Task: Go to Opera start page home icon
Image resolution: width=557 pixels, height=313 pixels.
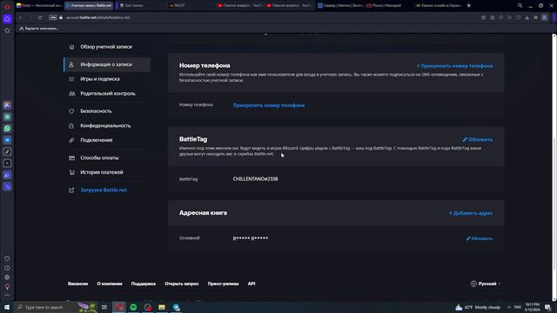Action: [7, 19]
